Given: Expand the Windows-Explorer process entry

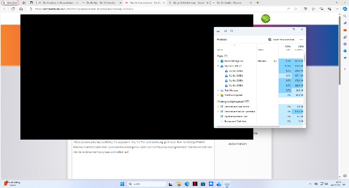Looking at the screenshot, I should (x=218, y=95).
